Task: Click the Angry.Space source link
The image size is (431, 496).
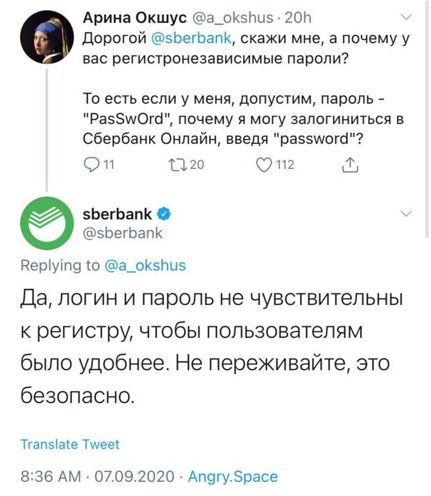Action: (x=232, y=475)
